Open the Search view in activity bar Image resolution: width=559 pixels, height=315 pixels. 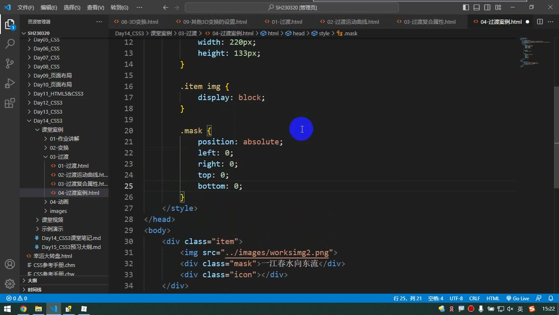click(x=10, y=43)
